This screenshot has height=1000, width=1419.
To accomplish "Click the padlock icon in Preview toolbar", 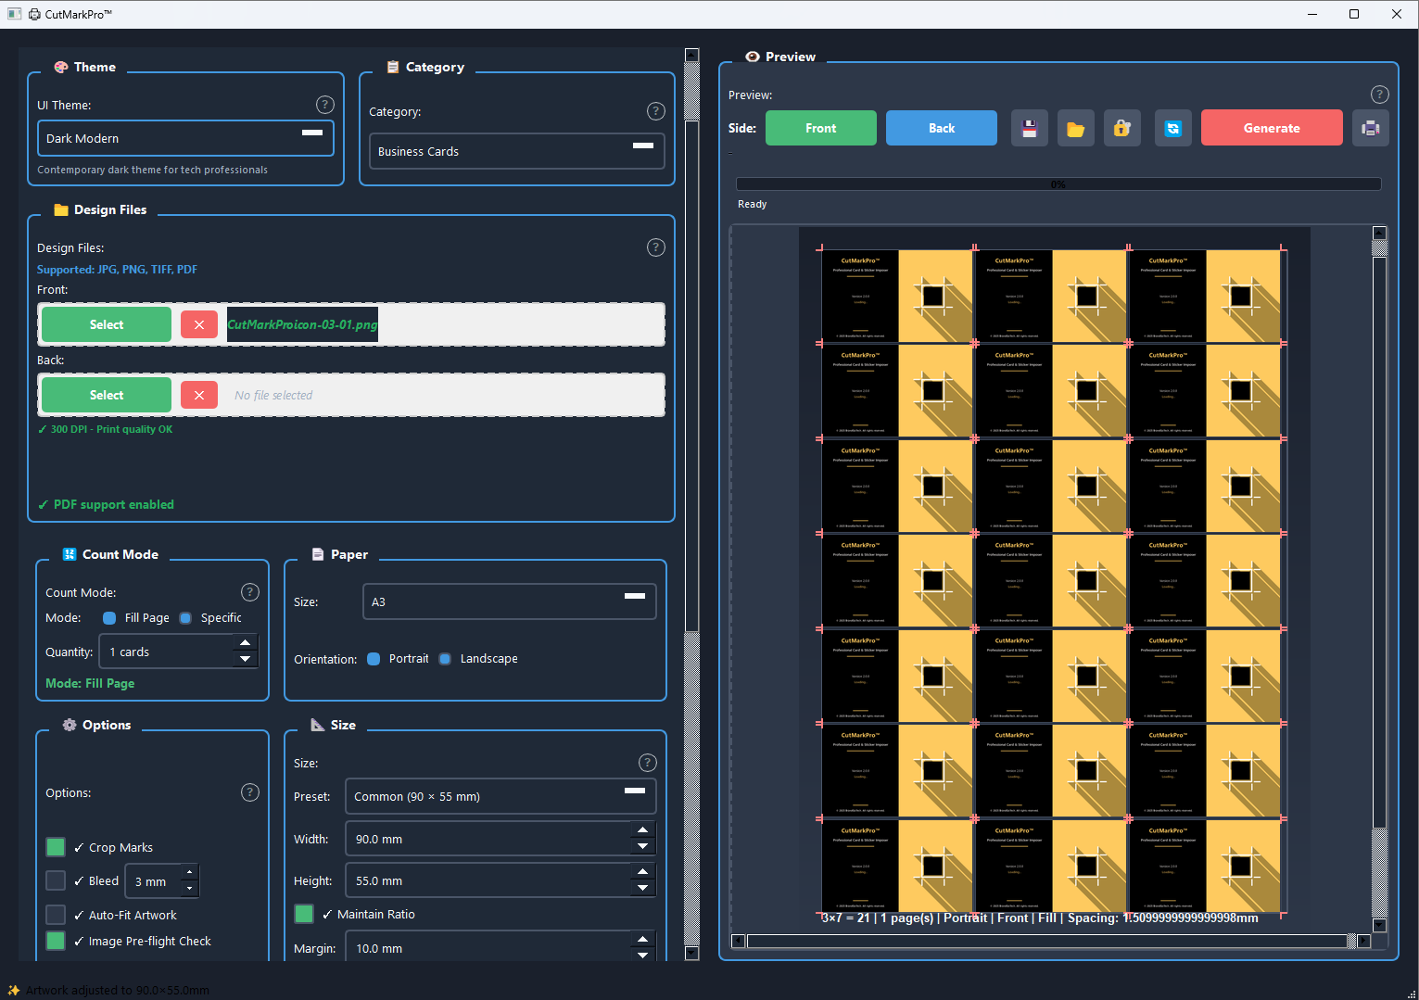I will pyautogui.click(x=1121, y=129).
